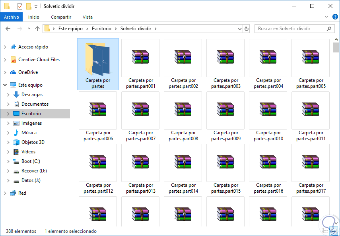This screenshot has height=236, width=340.
Task: Select Carpeta por partes.part006 archive icon
Action: tap(98, 109)
